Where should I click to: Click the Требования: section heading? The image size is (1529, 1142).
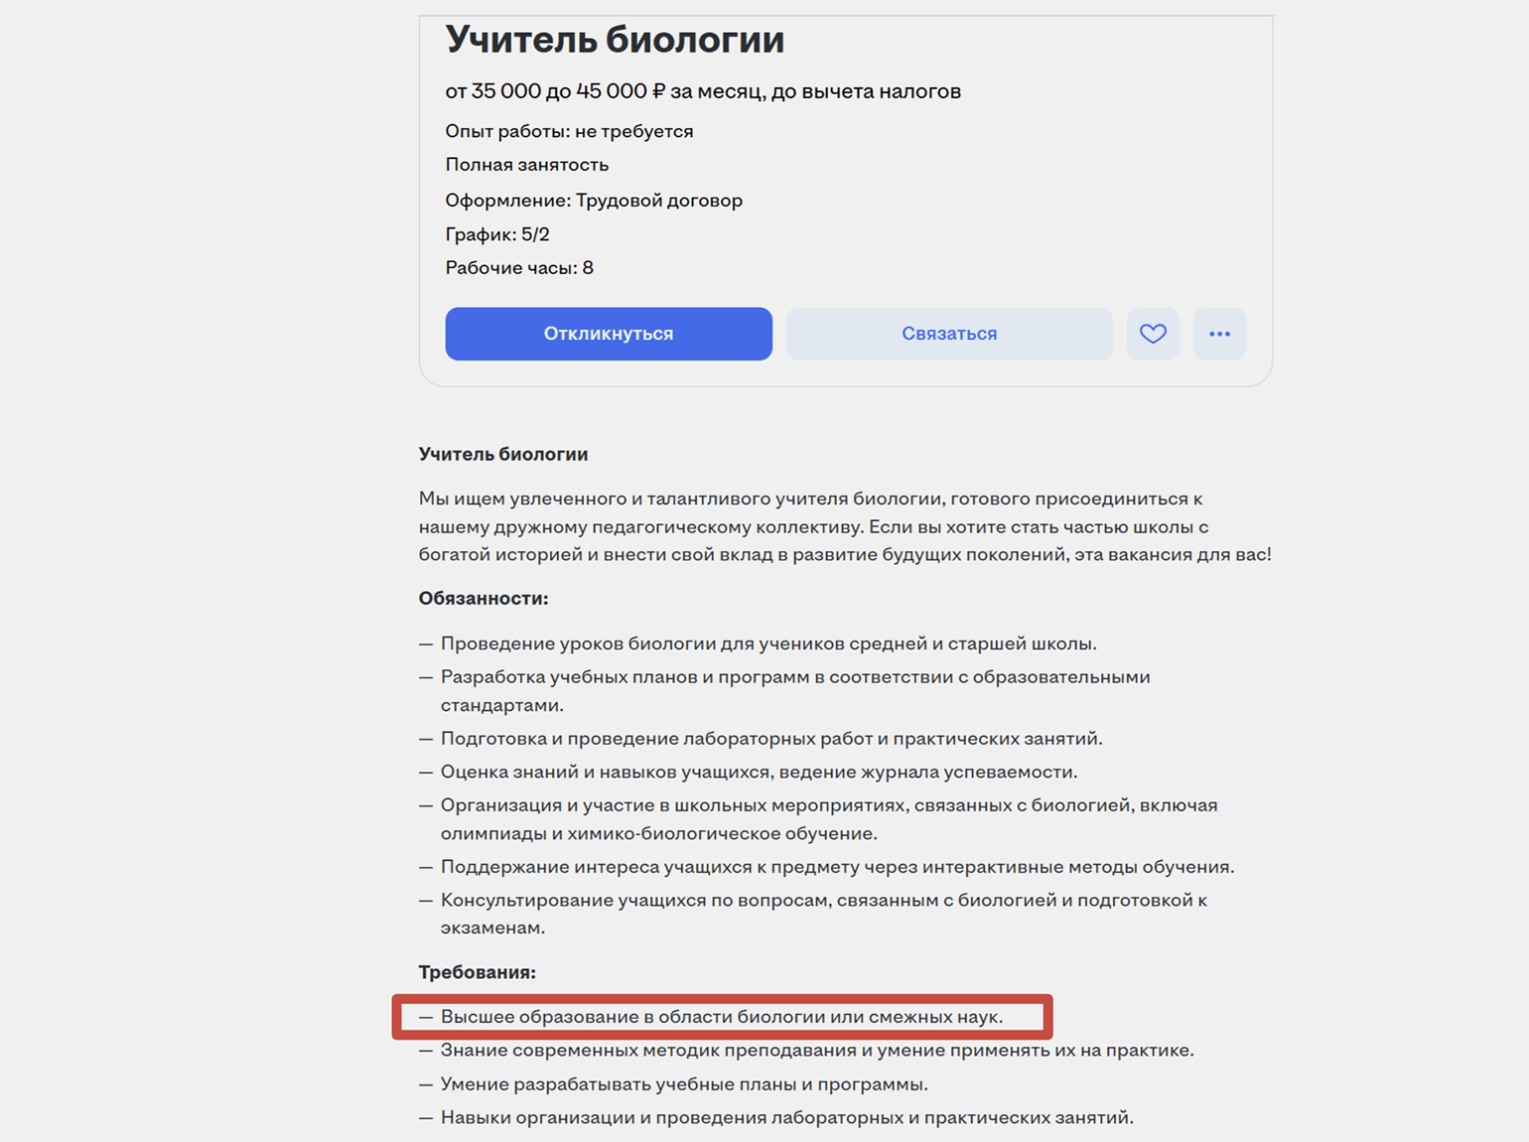click(477, 972)
